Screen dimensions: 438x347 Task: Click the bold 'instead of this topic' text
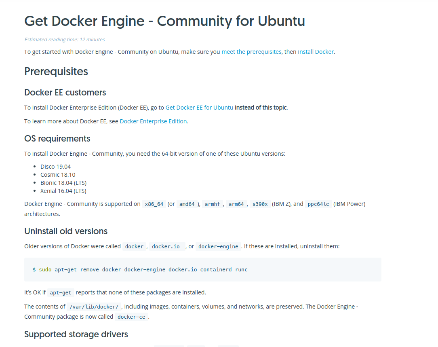261,108
